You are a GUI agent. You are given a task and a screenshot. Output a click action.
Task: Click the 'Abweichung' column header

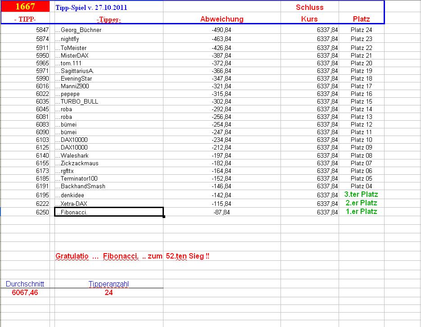click(x=222, y=19)
